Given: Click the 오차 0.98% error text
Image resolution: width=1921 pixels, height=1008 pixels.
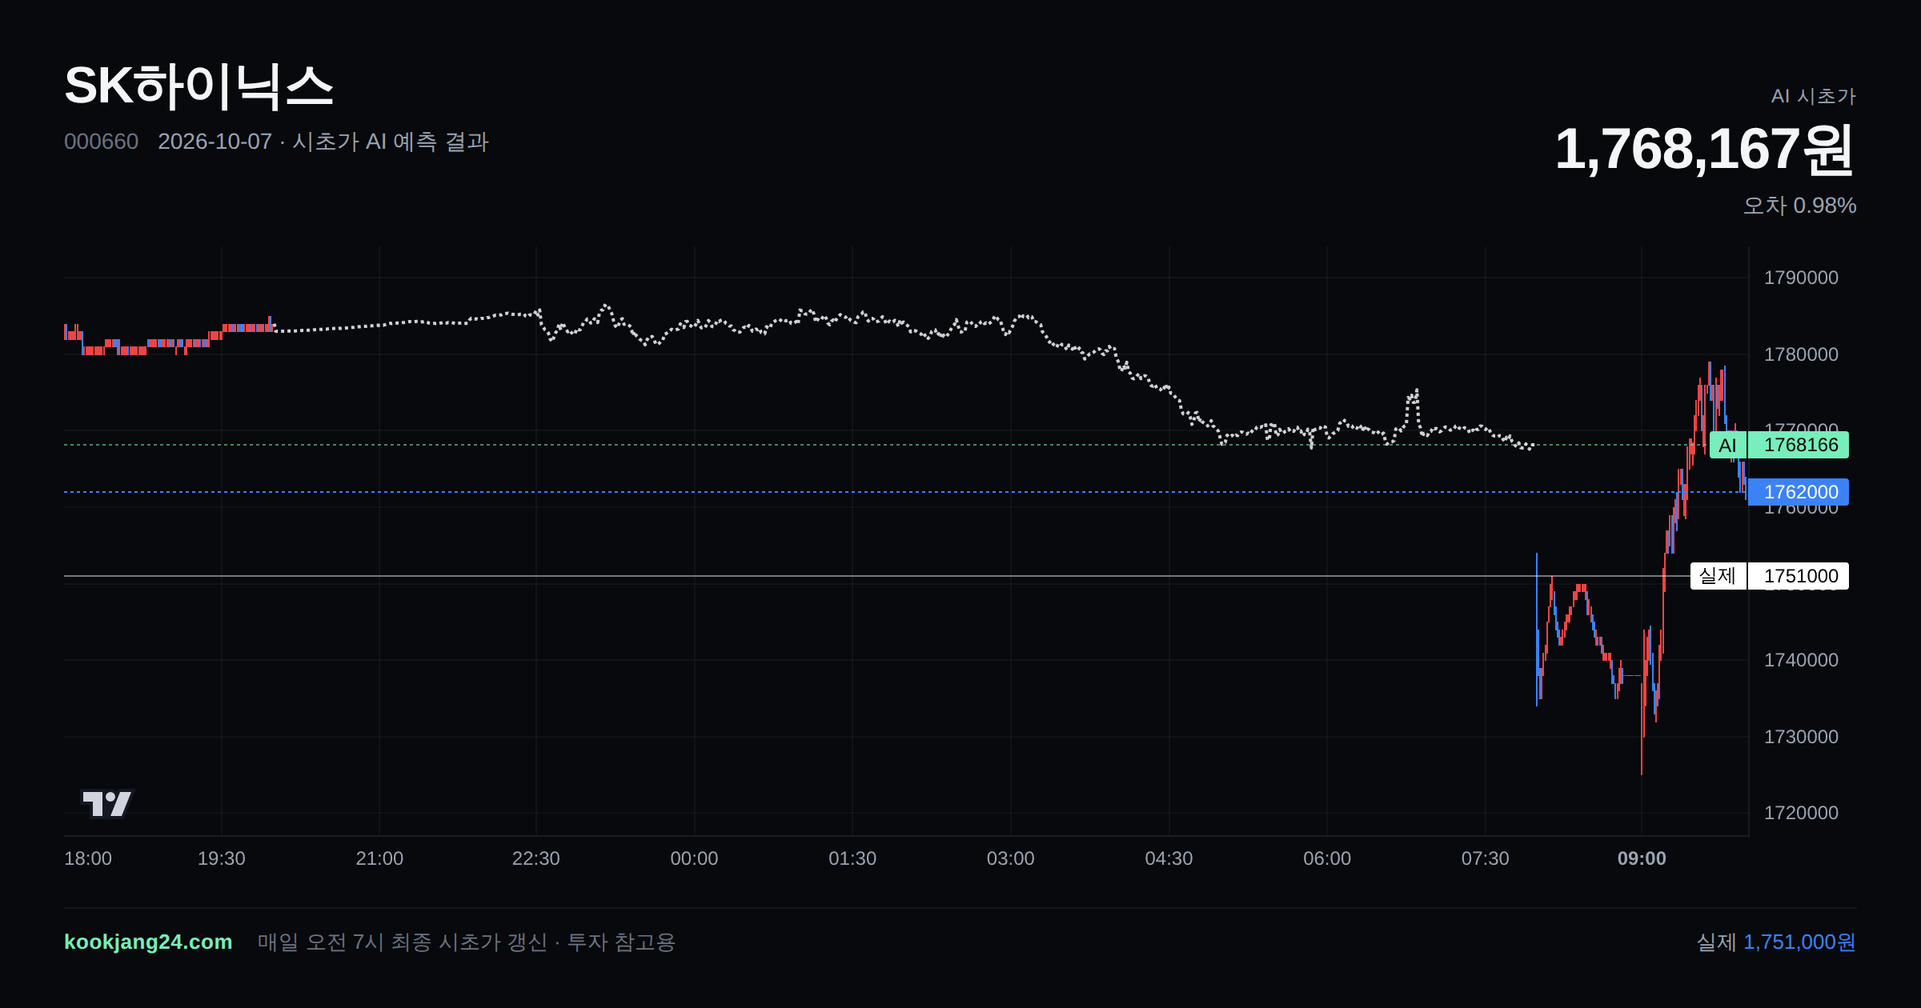Looking at the screenshot, I should pyautogui.click(x=1799, y=206).
